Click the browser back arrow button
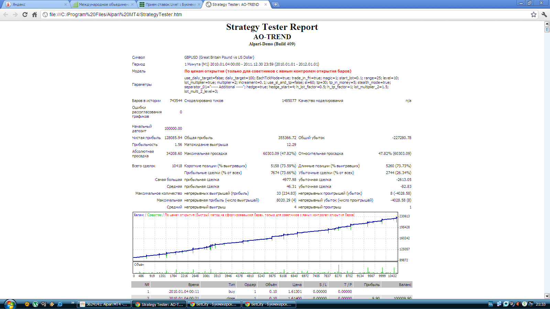Screen dimensions: 550x309 pyautogui.click(x=5, y=14)
